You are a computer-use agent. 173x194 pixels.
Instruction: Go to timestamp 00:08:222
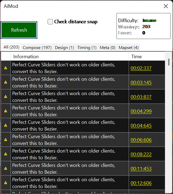[141, 154]
